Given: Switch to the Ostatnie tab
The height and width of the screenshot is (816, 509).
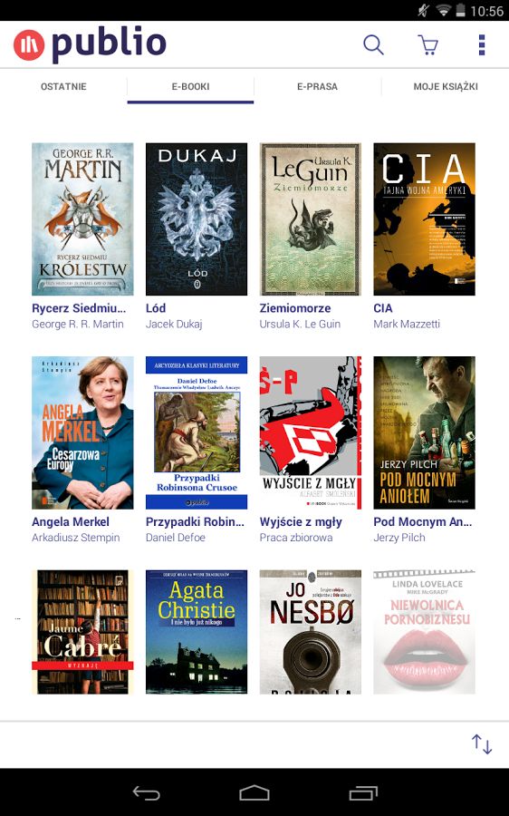Looking at the screenshot, I should point(63,86).
